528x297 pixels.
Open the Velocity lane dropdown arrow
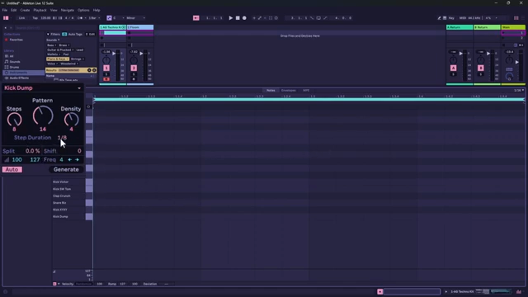pyautogui.click(x=59, y=284)
